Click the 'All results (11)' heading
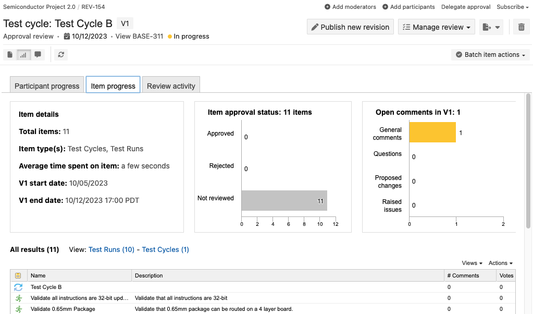Screen dimensions: 533x314 pyautogui.click(x=34, y=249)
